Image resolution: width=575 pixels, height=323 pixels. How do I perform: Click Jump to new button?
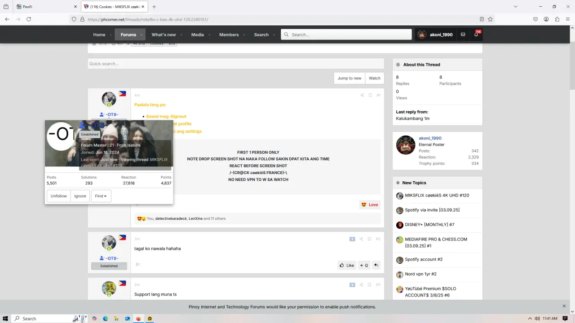[349, 78]
